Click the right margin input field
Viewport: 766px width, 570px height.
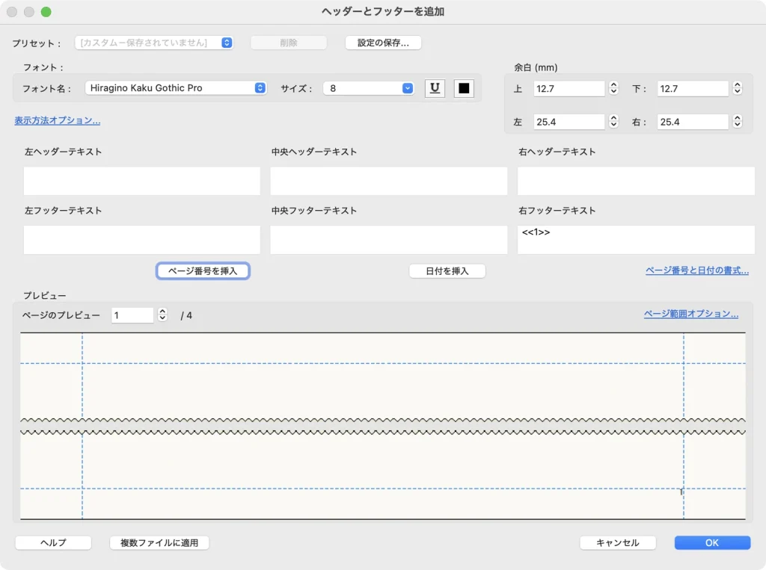693,122
